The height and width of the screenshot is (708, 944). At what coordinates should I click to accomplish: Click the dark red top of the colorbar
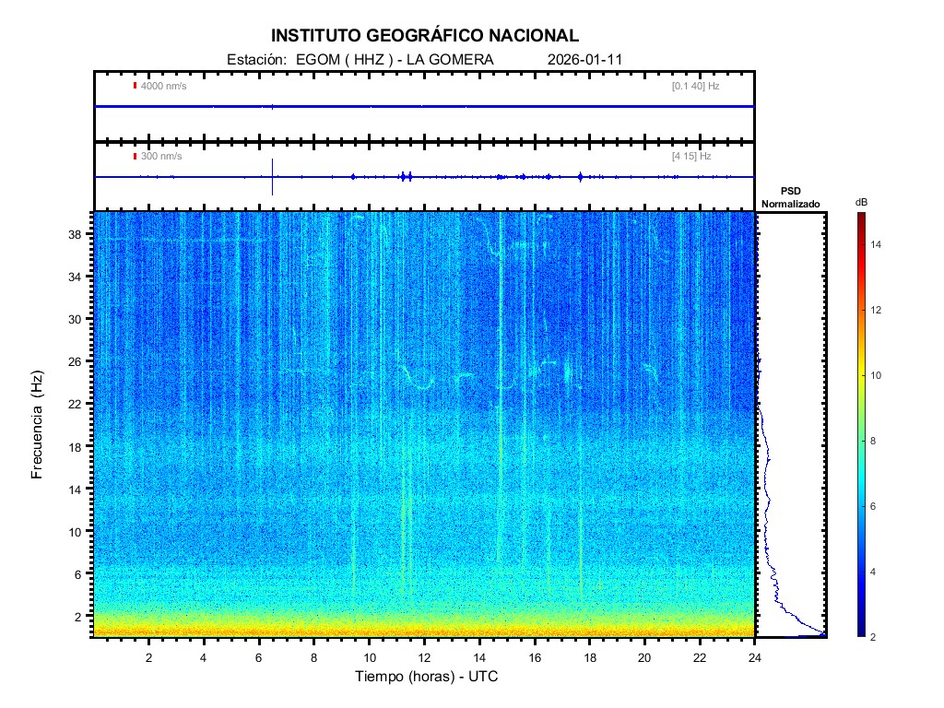point(860,218)
